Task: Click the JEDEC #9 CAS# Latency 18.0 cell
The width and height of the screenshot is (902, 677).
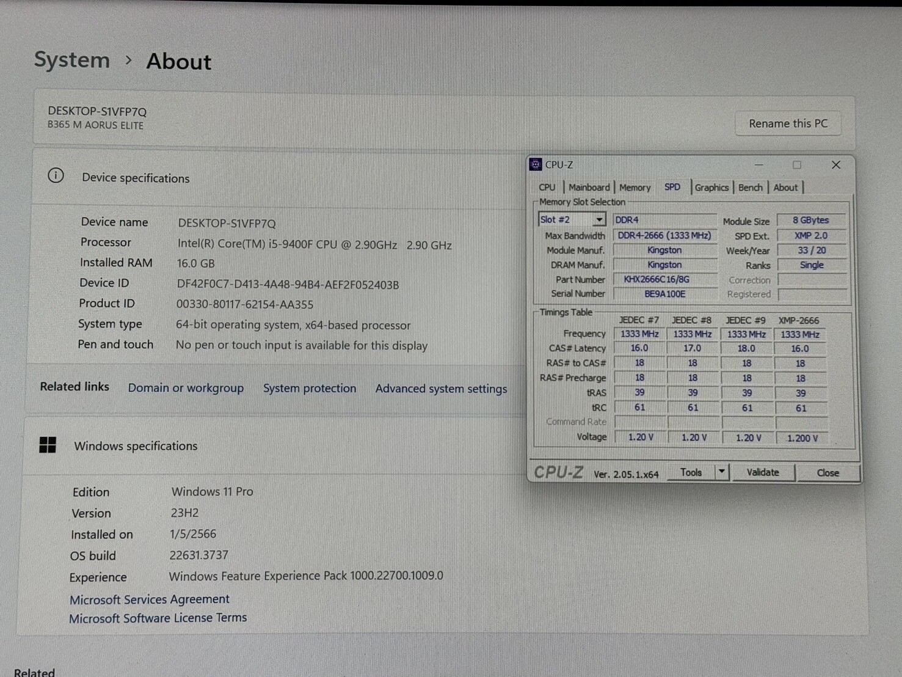Action: click(746, 348)
